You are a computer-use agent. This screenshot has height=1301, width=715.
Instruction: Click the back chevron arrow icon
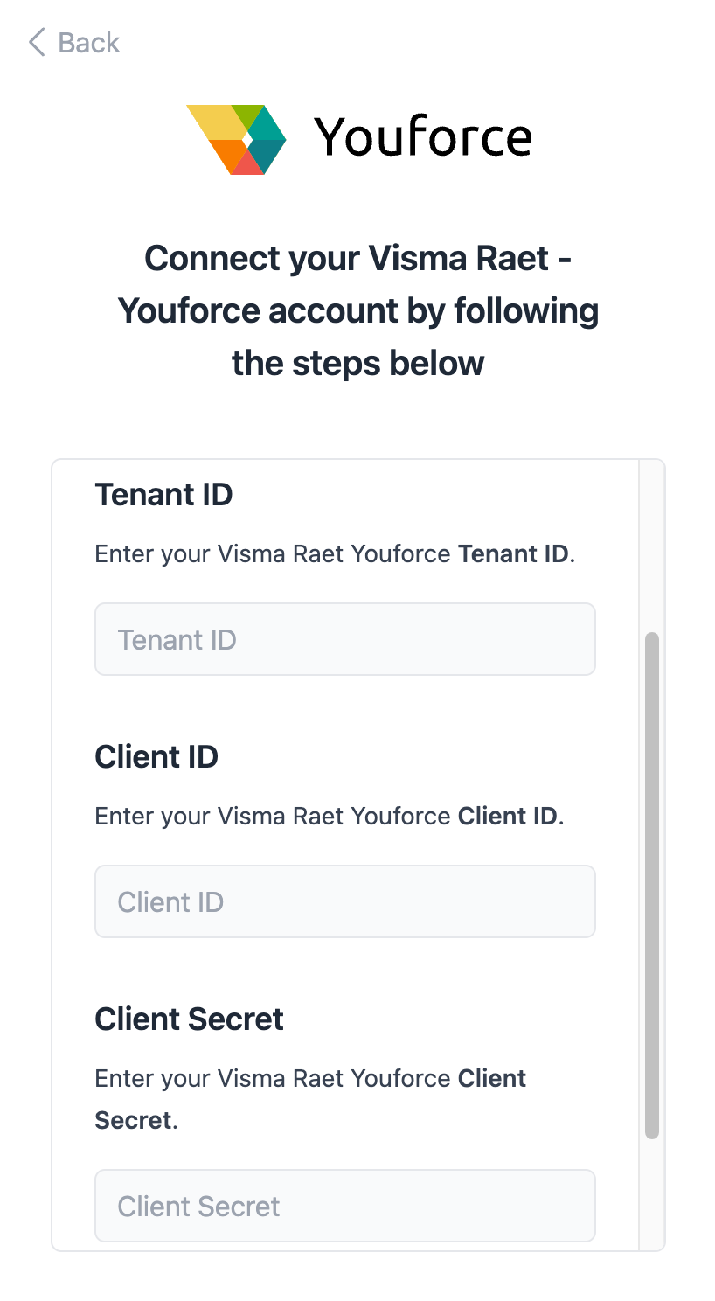(37, 42)
